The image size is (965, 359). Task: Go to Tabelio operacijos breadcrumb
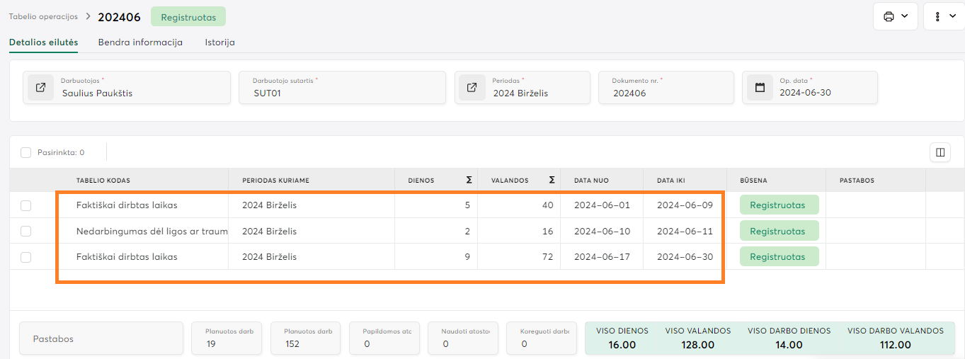(x=43, y=16)
